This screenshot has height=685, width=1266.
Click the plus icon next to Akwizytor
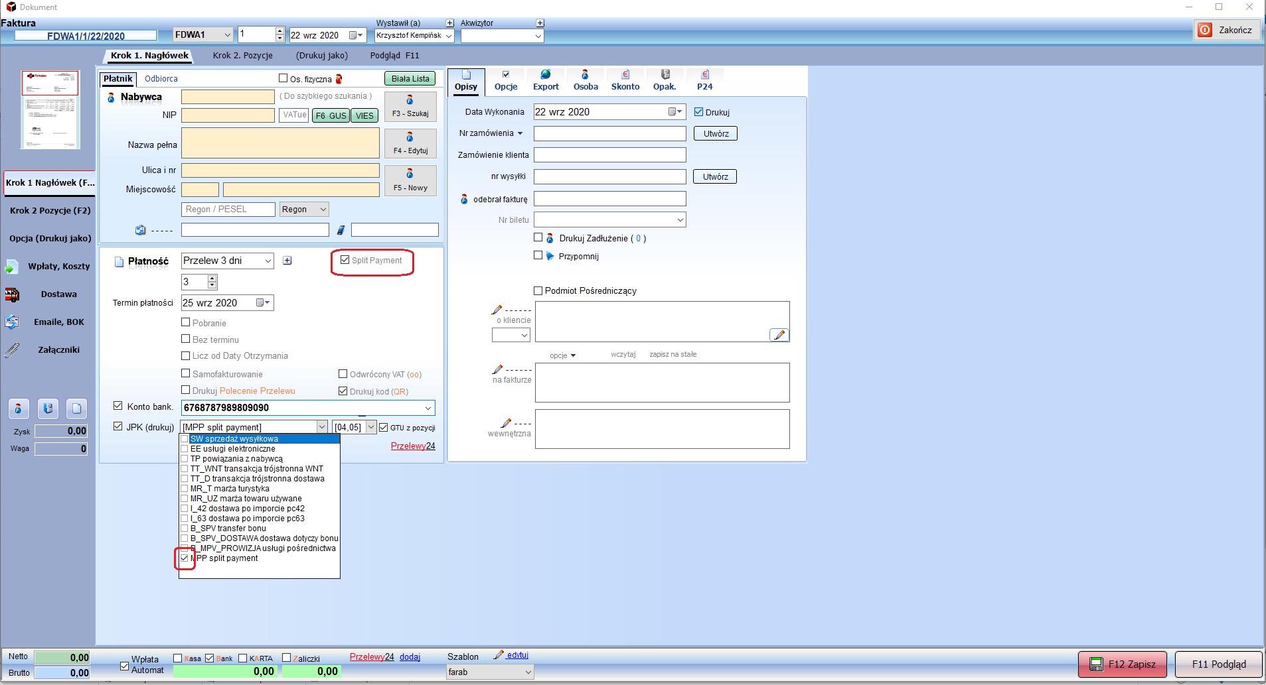[540, 23]
